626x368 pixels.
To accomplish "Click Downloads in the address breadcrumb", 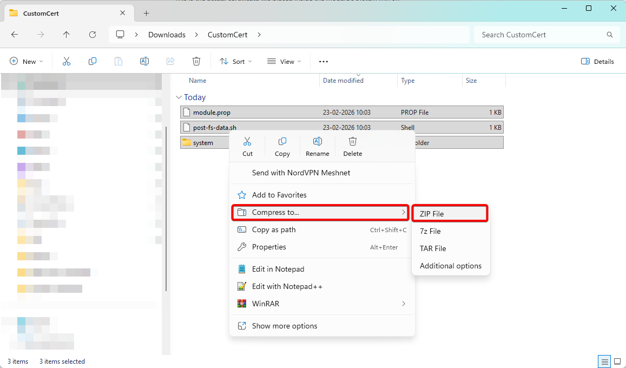I will coord(167,35).
